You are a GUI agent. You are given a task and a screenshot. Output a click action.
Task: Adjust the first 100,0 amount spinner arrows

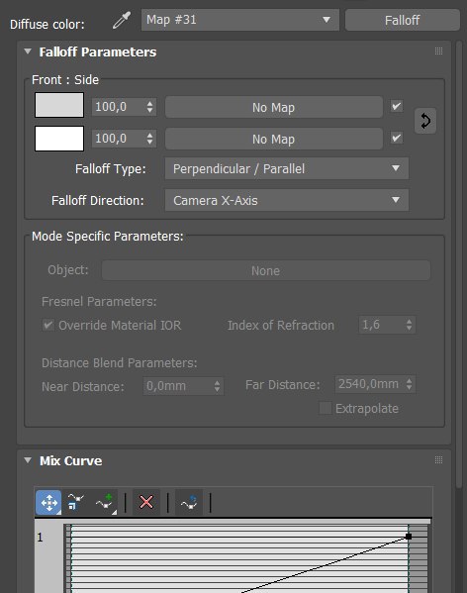[x=150, y=107]
